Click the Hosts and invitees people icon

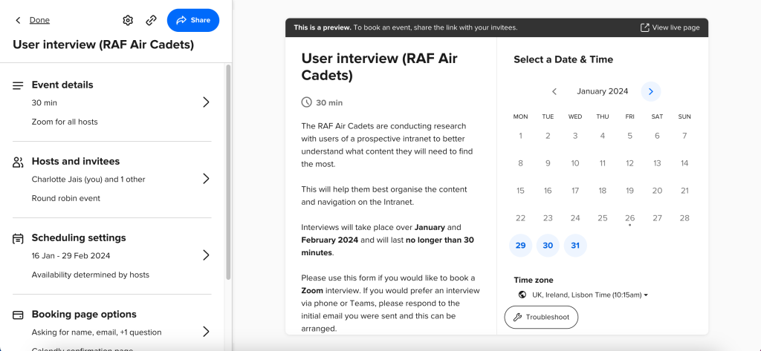pos(18,163)
